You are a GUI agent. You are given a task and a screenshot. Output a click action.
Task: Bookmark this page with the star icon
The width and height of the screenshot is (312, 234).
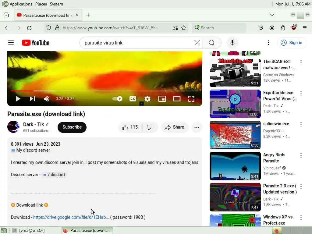pyautogui.click(x=184, y=28)
